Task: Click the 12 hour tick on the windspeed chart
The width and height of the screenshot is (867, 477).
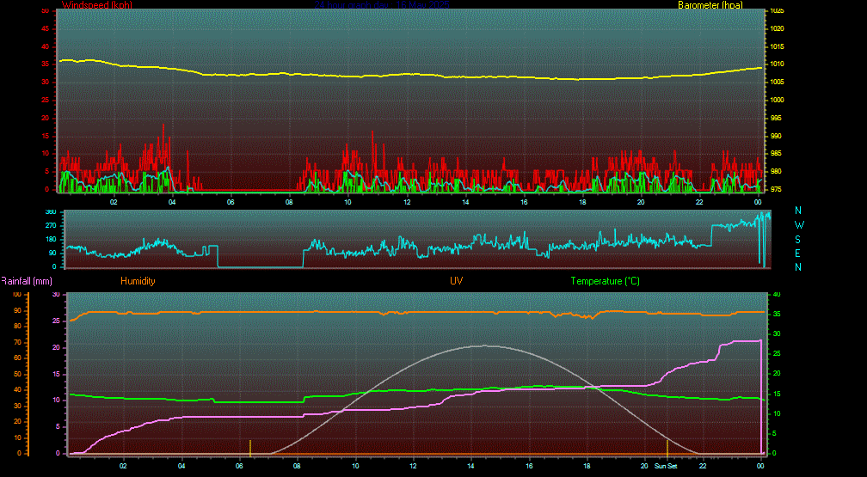Action: [x=407, y=201]
